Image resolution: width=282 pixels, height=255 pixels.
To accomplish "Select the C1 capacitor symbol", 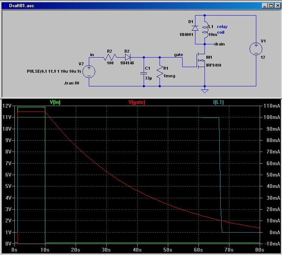I will tap(144, 73).
